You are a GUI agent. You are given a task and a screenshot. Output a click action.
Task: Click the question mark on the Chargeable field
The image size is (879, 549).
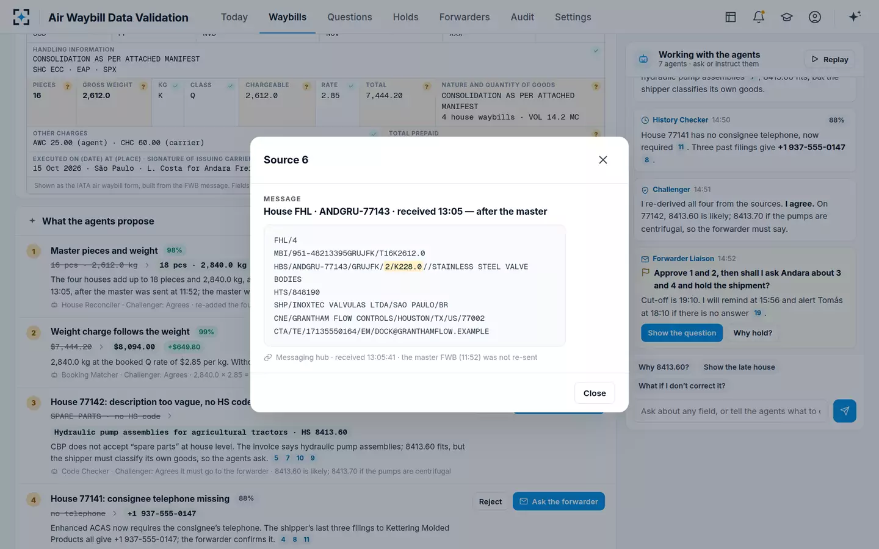click(x=306, y=87)
